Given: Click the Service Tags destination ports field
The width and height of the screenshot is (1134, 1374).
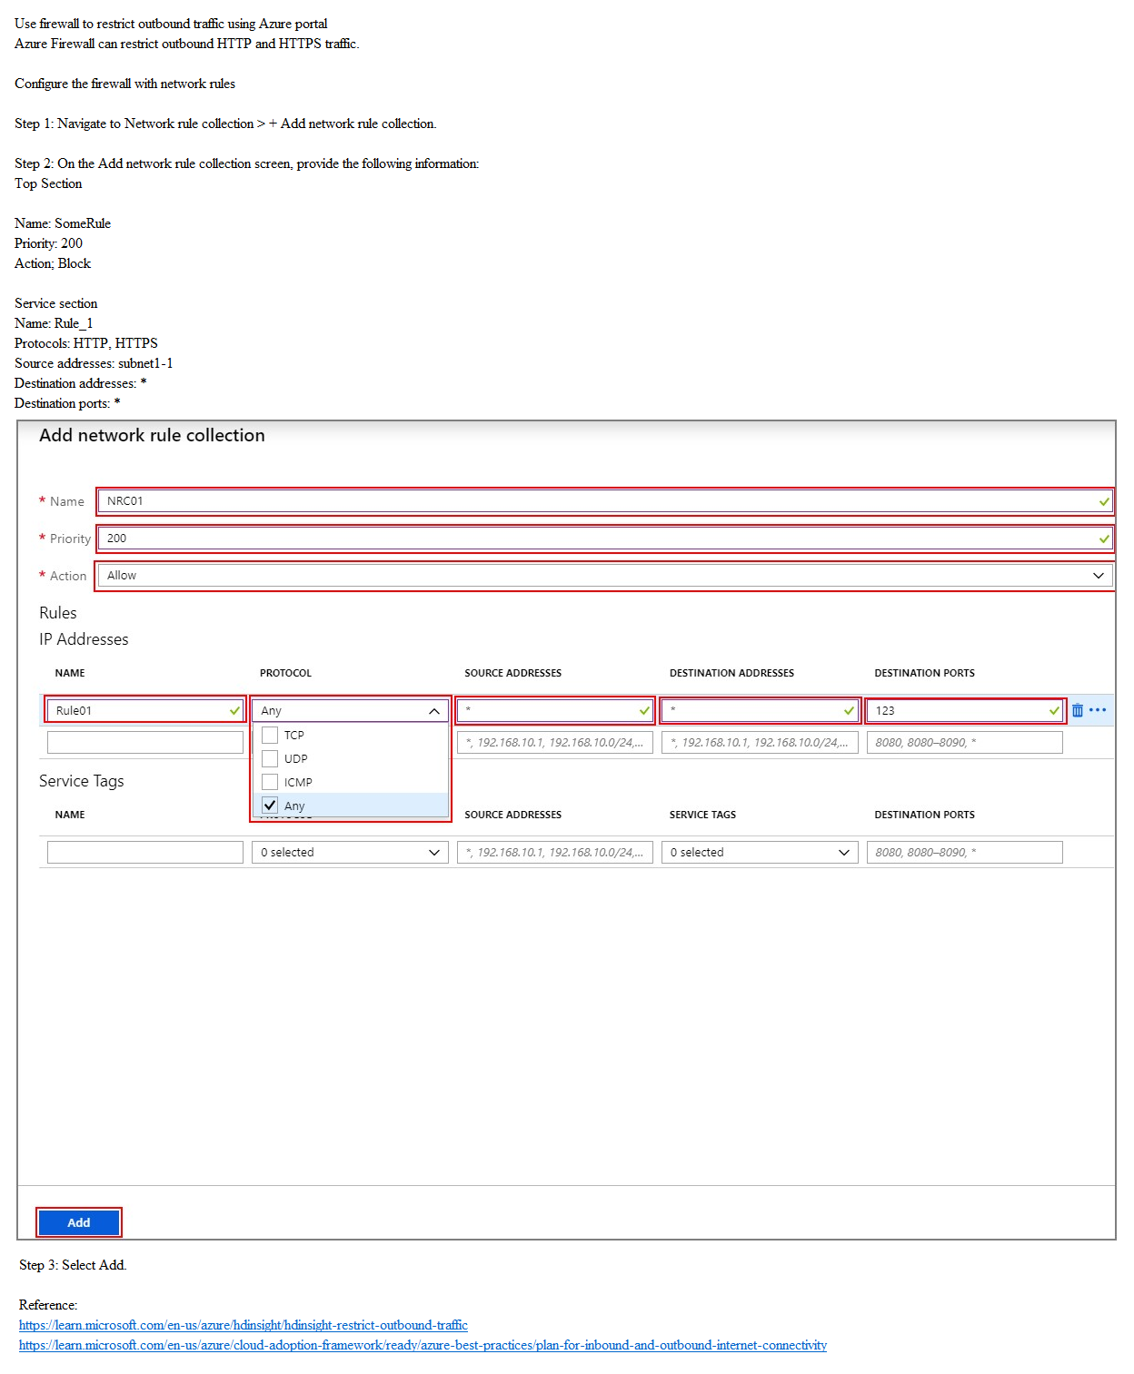Looking at the screenshot, I should (965, 853).
